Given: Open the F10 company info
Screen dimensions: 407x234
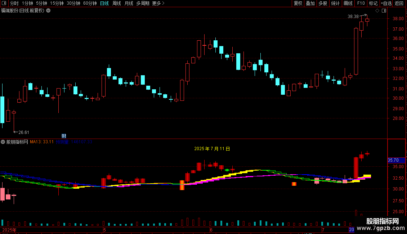Looking at the screenshot, I should tap(361, 3).
